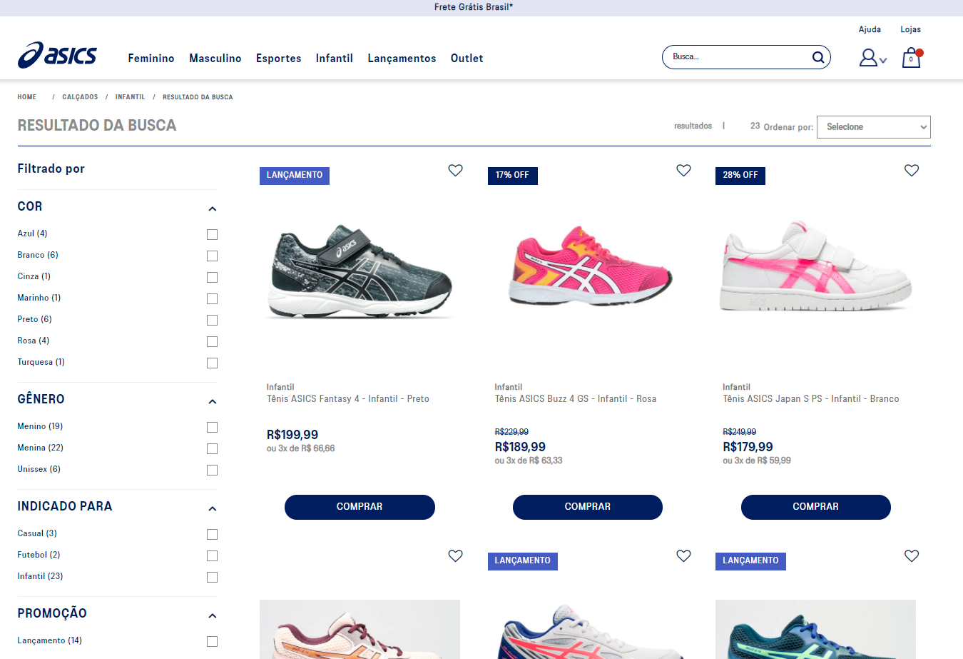Click COMPRAR for Japan S PS Branco
The height and width of the screenshot is (659, 963).
tap(816, 507)
